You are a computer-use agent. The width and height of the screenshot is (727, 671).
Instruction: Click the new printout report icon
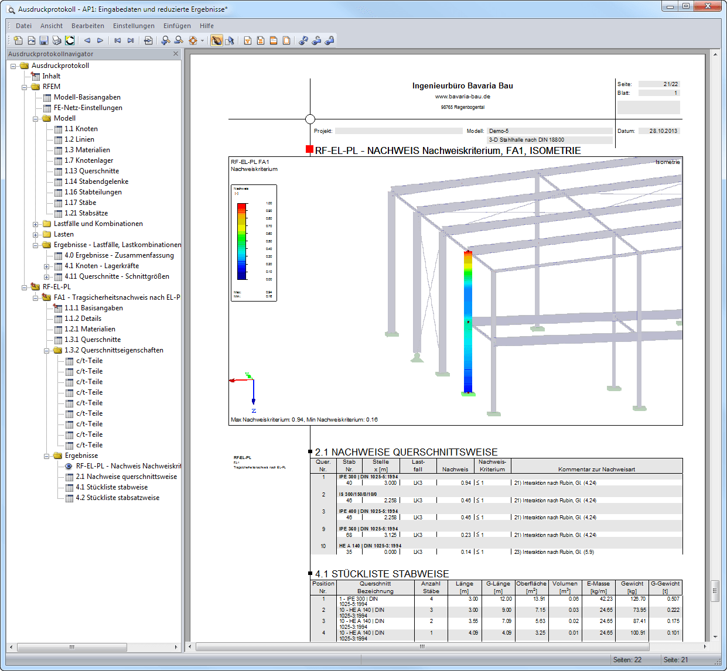[18, 40]
